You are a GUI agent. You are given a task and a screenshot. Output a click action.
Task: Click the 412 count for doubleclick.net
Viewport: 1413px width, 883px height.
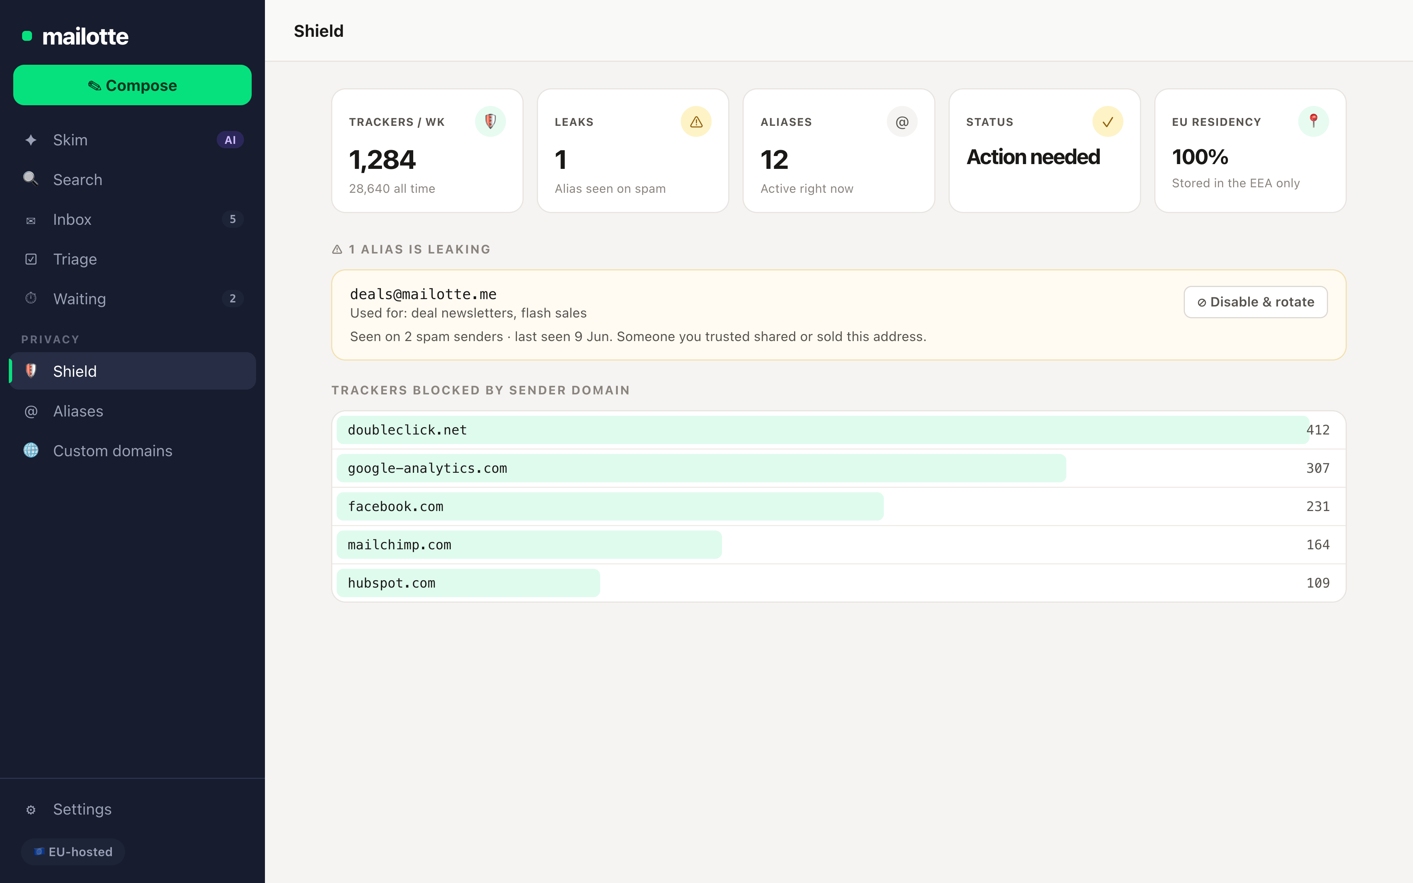point(1318,430)
